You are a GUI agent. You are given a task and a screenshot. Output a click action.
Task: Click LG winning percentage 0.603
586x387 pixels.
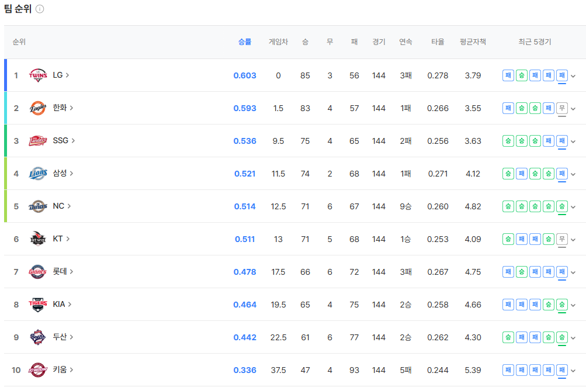pyautogui.click(x=245, y=75)
